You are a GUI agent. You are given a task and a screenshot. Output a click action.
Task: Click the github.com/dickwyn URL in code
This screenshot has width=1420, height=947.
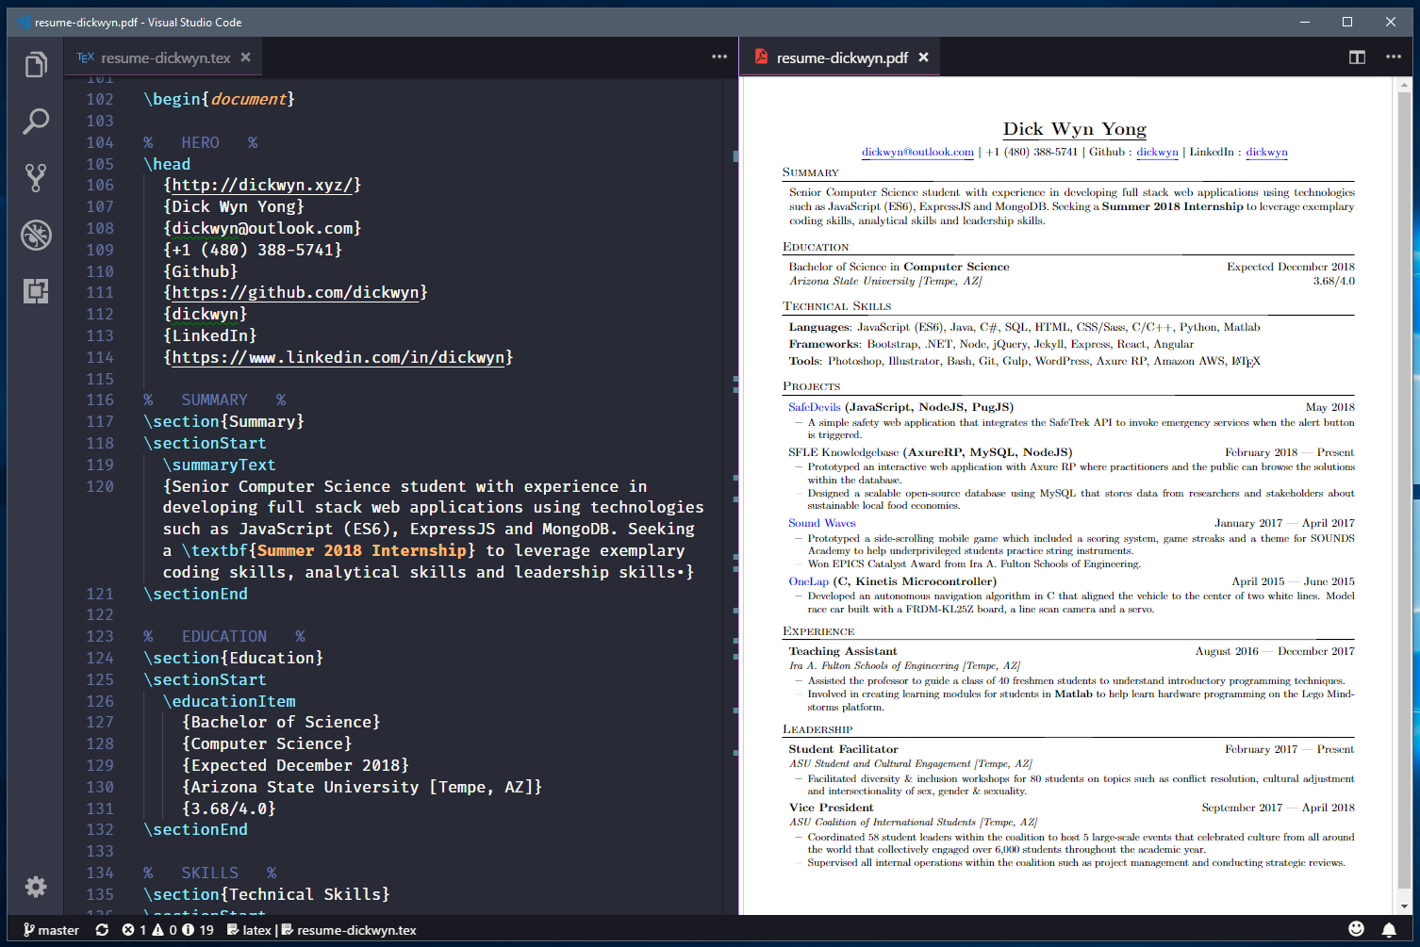(x=295, y=292)
